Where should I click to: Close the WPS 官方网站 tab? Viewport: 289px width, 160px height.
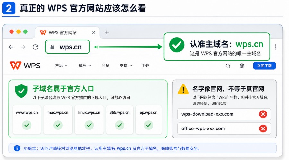point(94,32)
